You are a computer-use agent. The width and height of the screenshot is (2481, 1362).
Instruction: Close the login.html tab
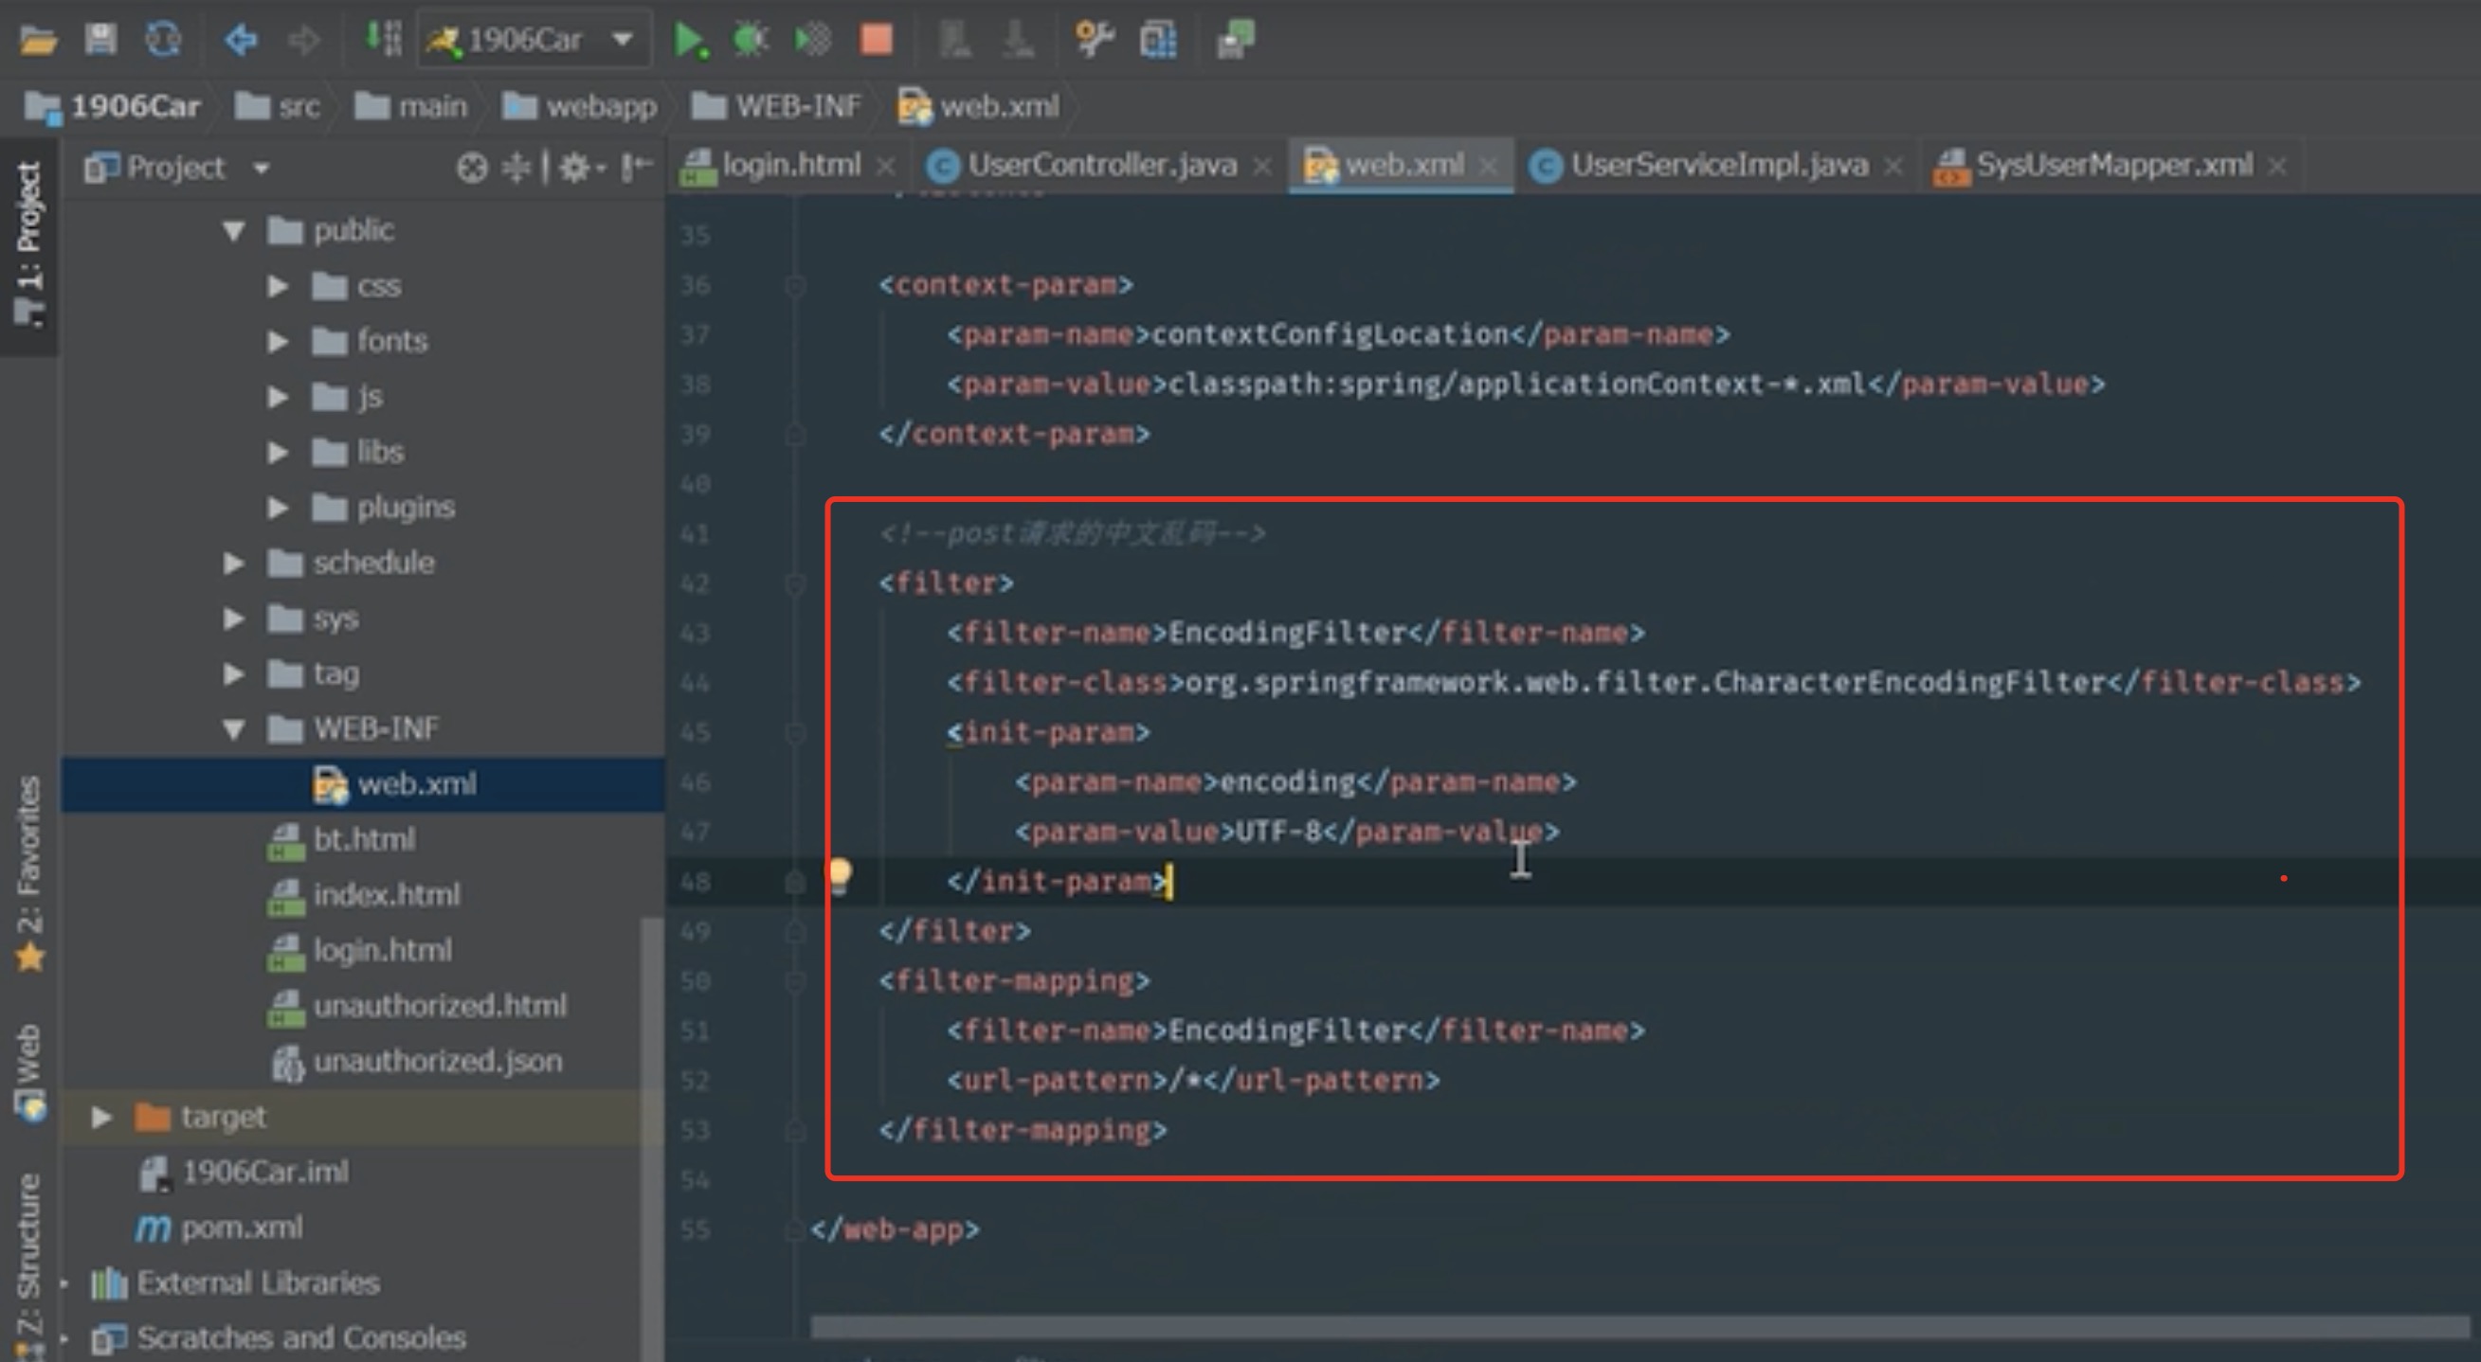[x=886, y=167]
